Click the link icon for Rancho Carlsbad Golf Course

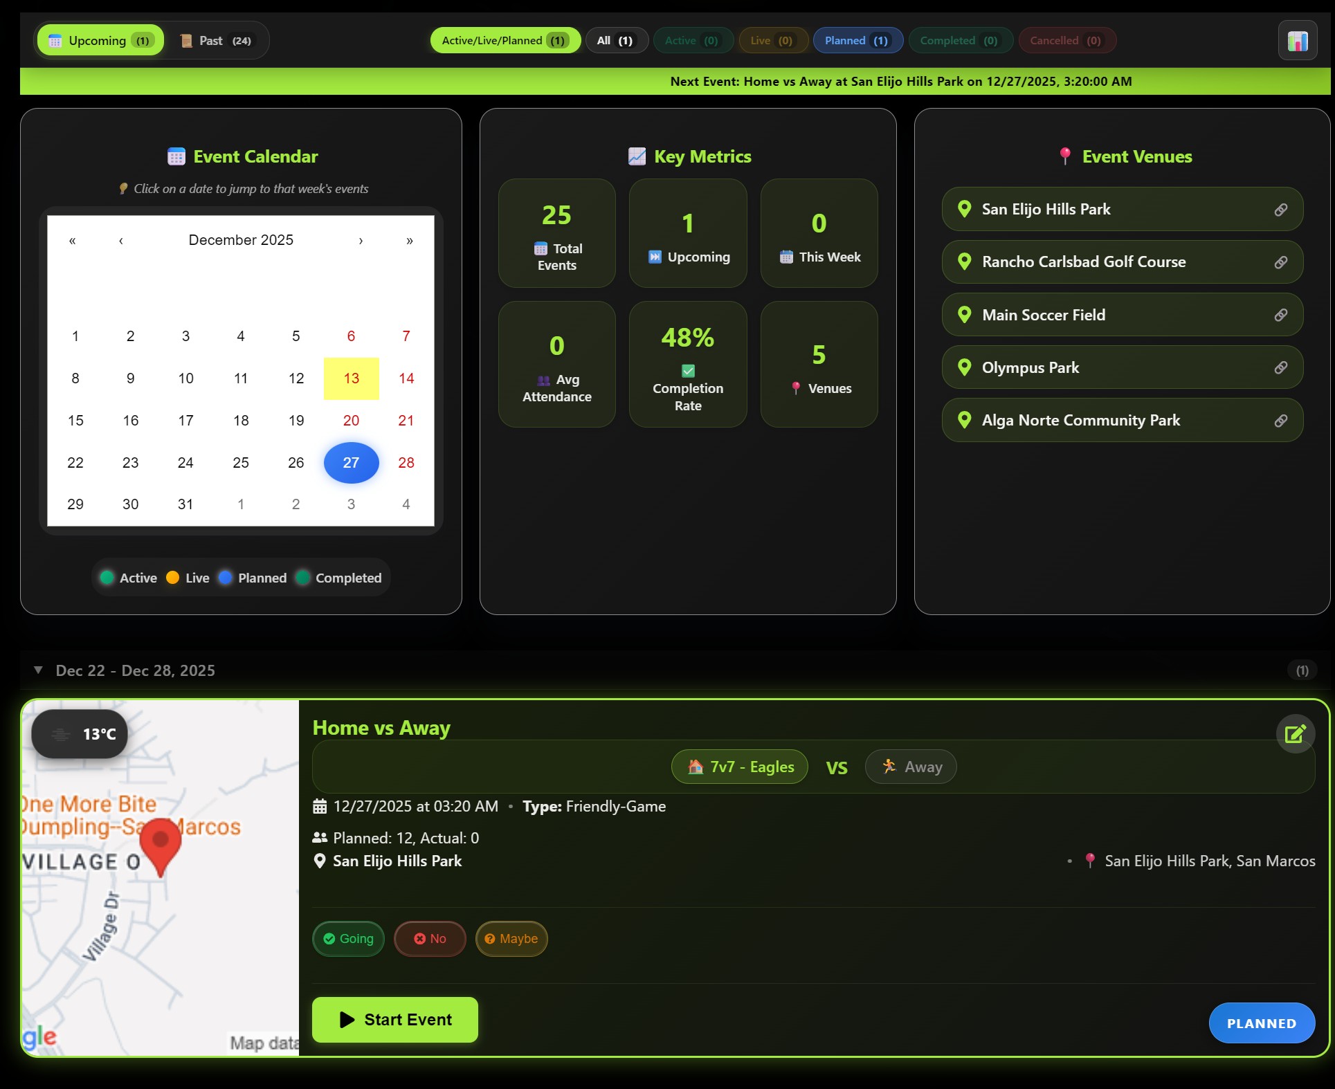pyautogui.click(x=1280, y=262)
